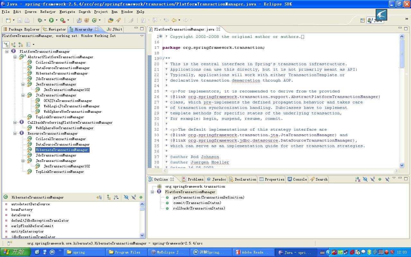
Task: Switch to the Package Explorer tab
Action: tap(22, 29)
